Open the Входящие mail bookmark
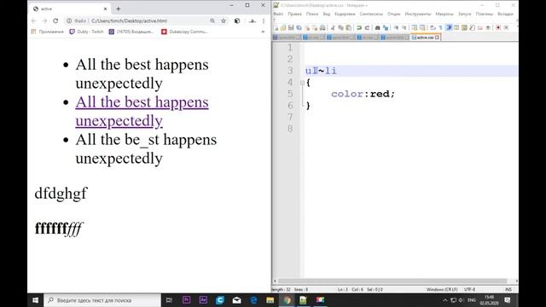 (131, 32)
